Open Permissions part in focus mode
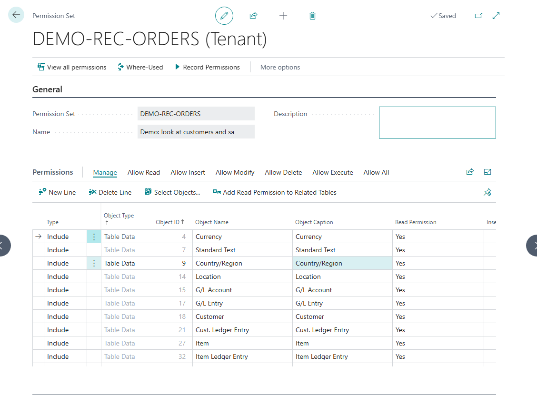Screen dimensions: 537x395 point(487,172)
